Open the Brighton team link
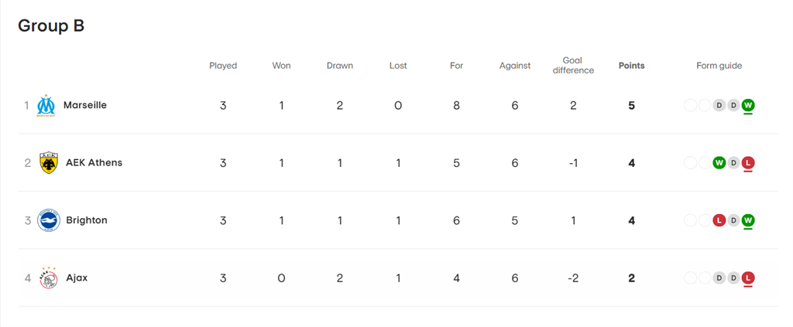 (x=87, y=220)
